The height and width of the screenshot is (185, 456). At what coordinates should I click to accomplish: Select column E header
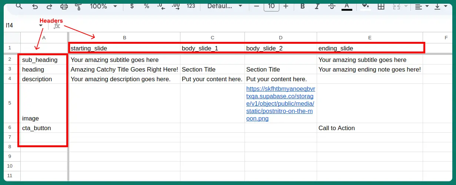370,37
